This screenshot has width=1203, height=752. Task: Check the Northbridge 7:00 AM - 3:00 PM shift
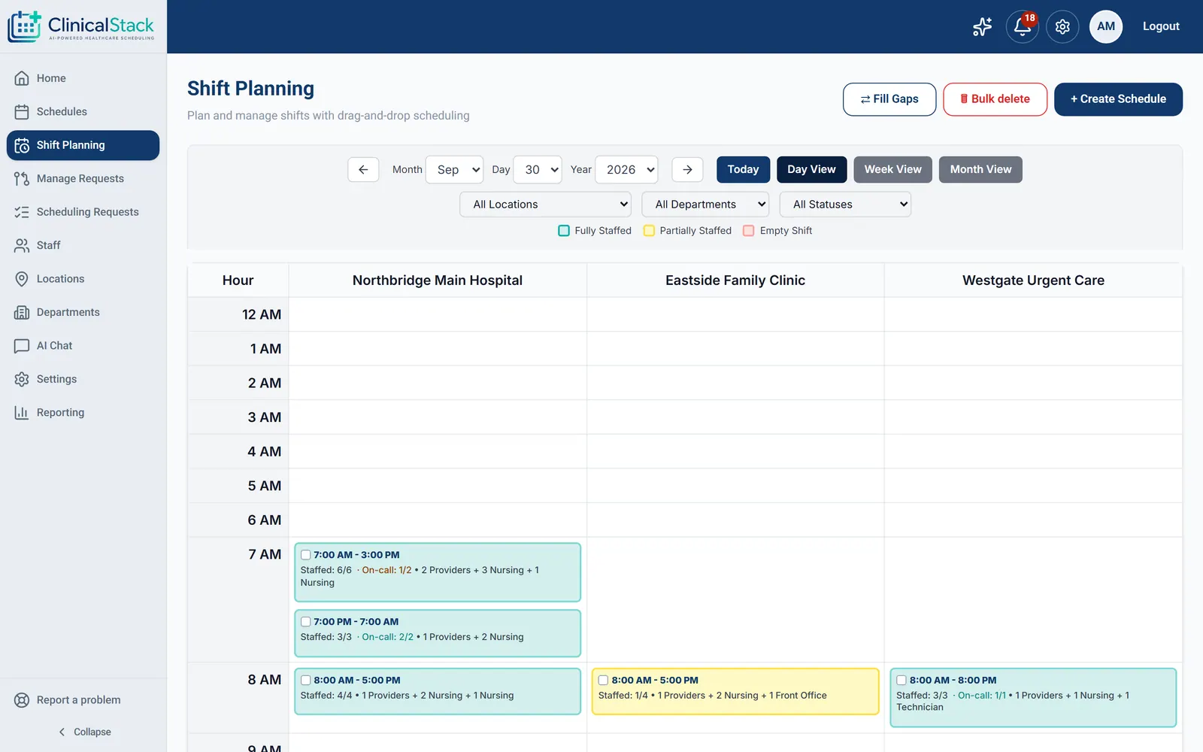point(306,555)
